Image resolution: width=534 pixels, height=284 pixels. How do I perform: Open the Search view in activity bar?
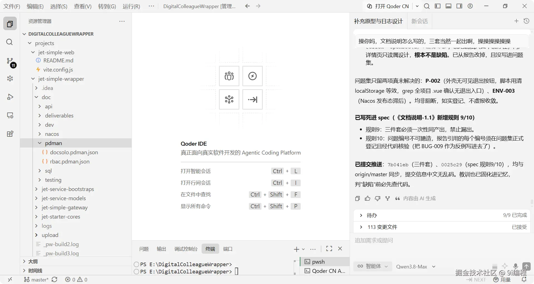(9, 42)
